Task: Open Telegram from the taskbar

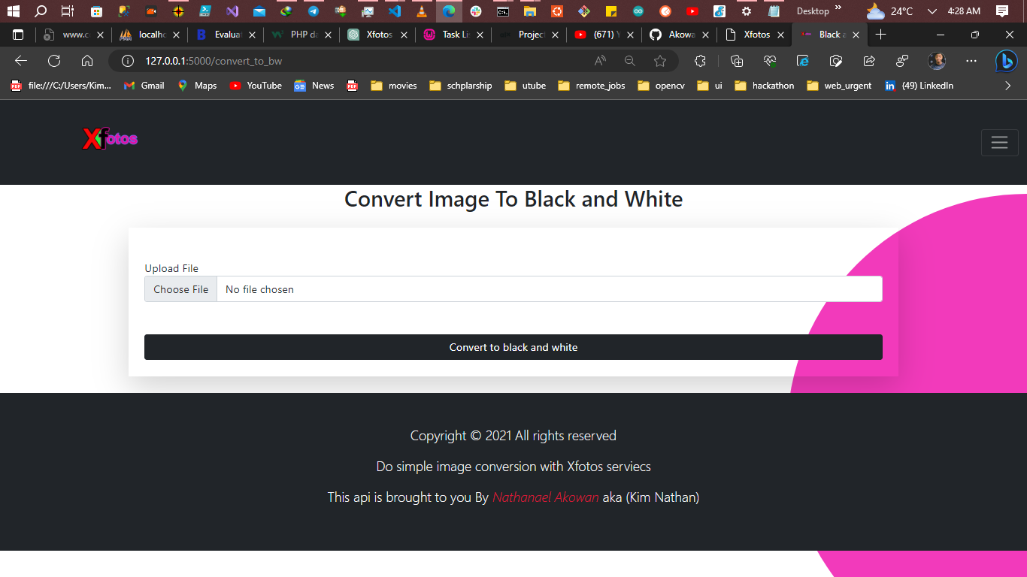Action: pyautogui.click(x=314, y=11)
